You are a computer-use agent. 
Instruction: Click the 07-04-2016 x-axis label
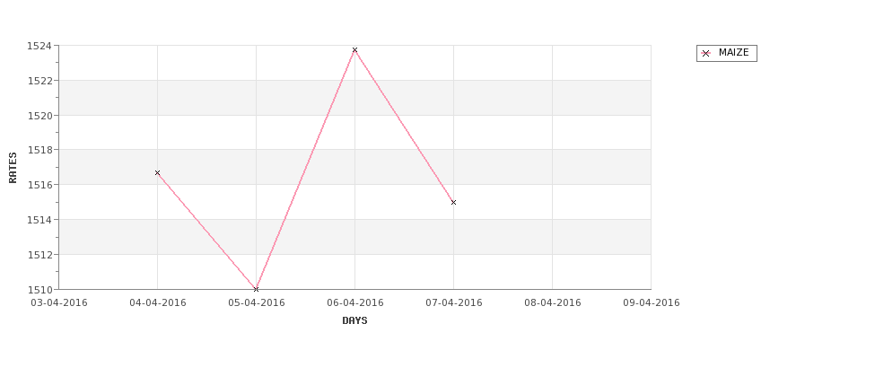point(454,302)
